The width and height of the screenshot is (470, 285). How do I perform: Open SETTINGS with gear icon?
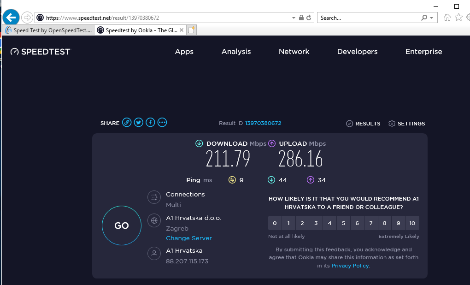(406, 123)
